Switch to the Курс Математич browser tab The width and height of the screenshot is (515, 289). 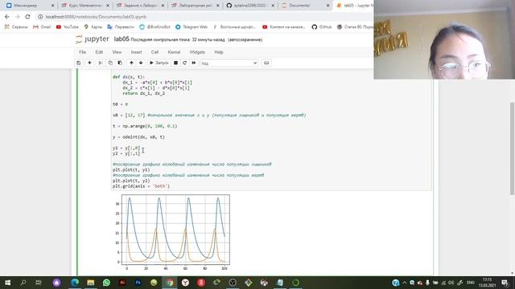pos(86,6)
